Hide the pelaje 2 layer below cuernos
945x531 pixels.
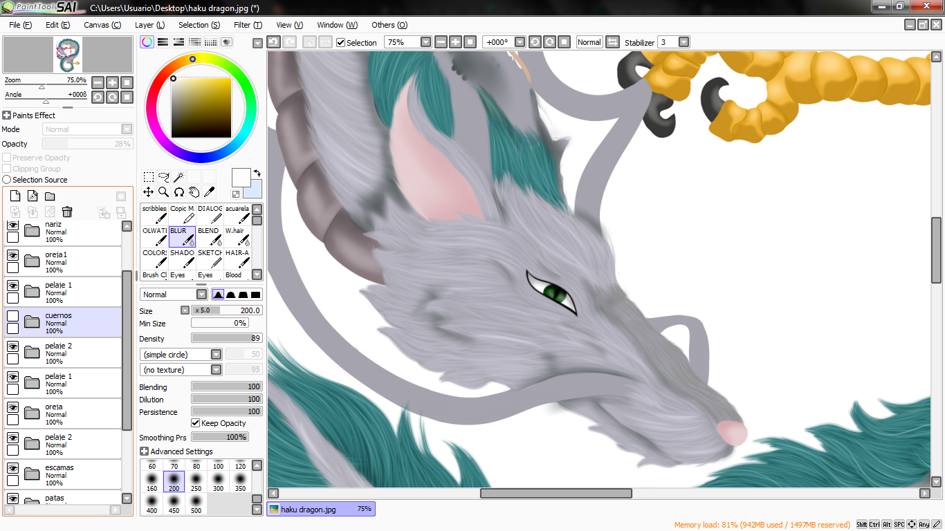(x=12, y=346)
